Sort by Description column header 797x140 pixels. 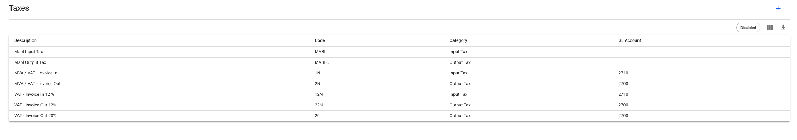point(25,40)
